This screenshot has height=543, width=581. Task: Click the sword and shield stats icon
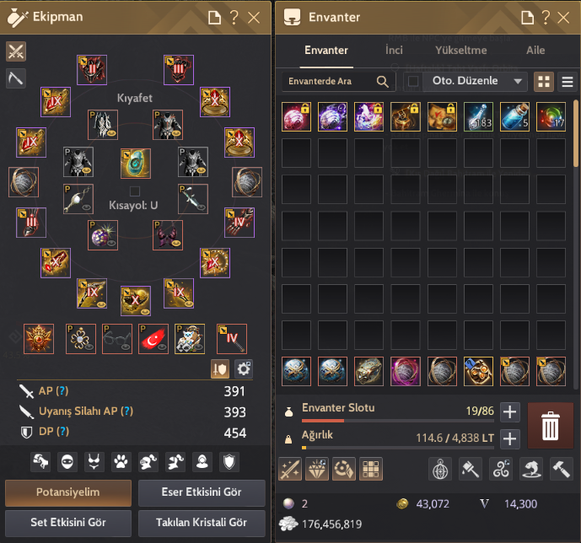point(220,369)
